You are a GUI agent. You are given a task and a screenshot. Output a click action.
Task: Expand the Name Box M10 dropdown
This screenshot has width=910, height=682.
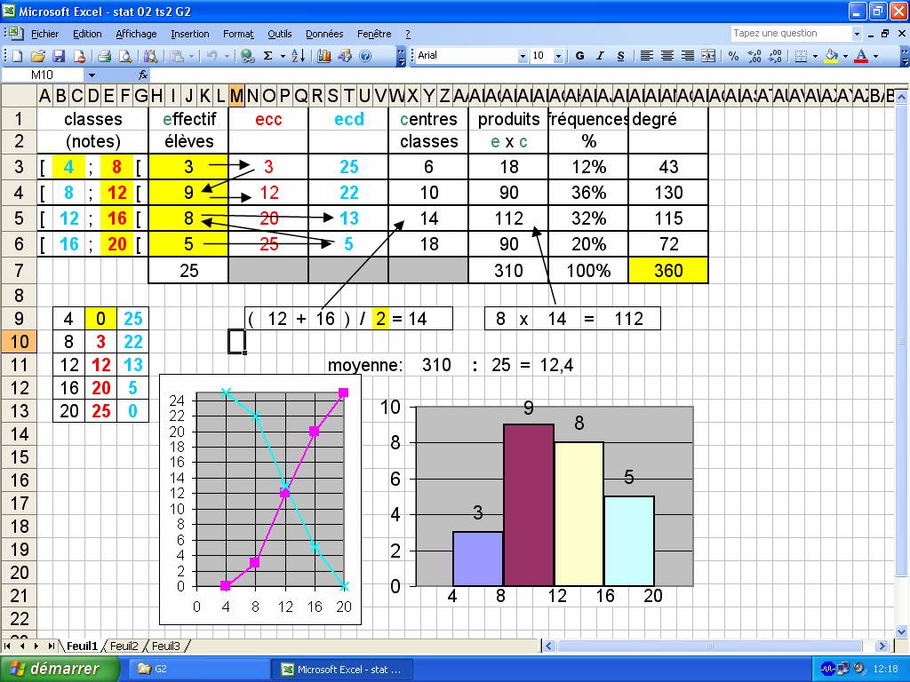pos(92,75)
